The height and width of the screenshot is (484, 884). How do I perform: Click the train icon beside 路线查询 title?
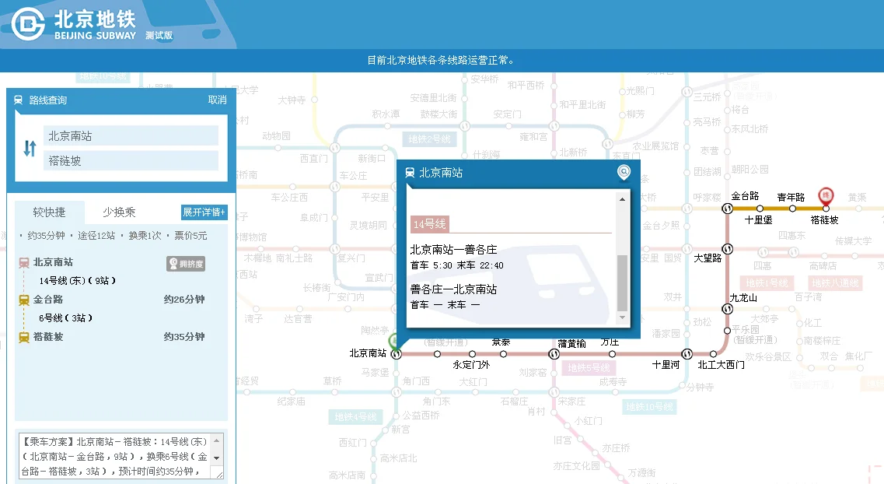pos(20,100)
